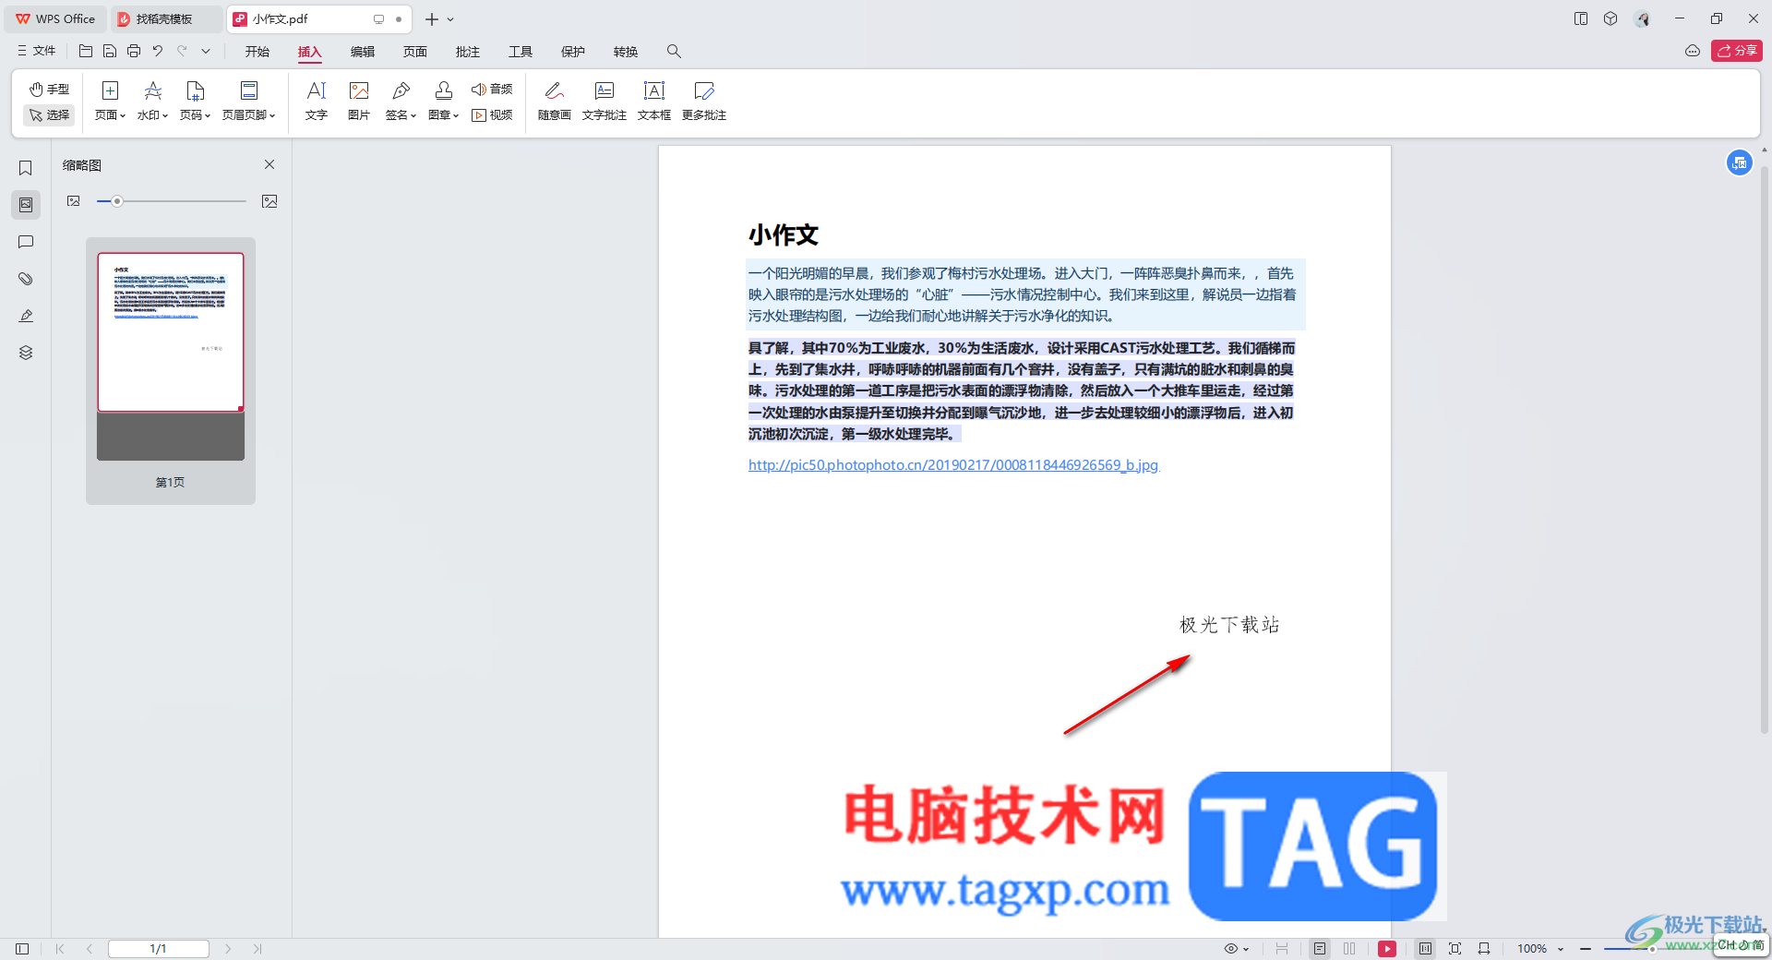Switch to the 保护 ribbon tab
The height and width of the screenshot is (960, 1772).
(x=573, y=52)
